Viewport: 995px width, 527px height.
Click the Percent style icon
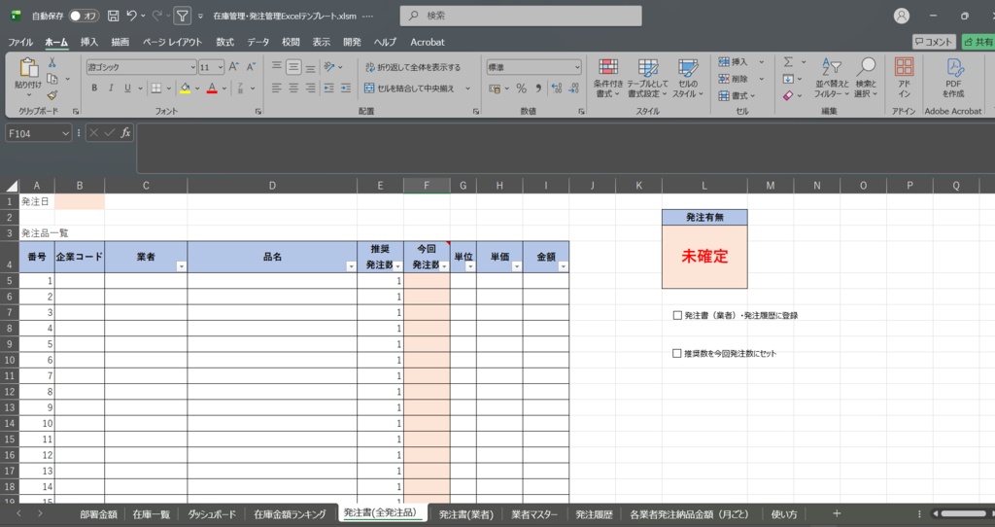521,88
